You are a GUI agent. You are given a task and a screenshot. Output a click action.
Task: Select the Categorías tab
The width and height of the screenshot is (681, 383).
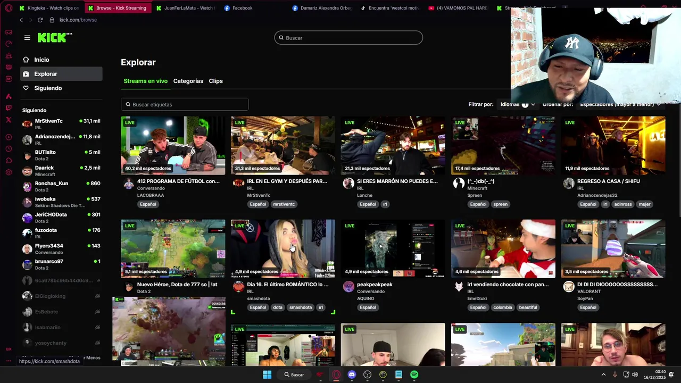pos(188,81)
